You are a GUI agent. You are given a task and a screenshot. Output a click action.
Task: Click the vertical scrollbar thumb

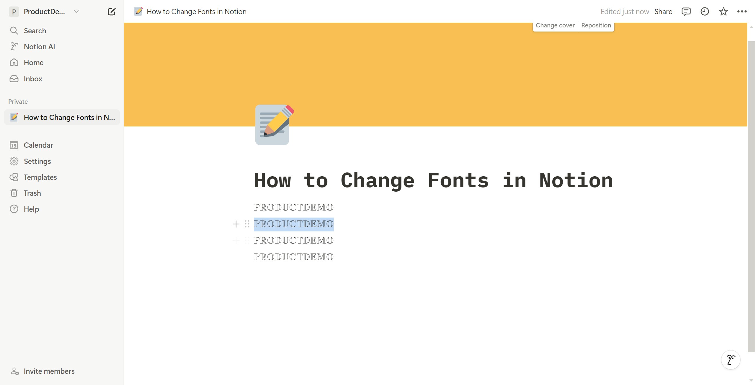pyautogui.click(x=751, y=196)
